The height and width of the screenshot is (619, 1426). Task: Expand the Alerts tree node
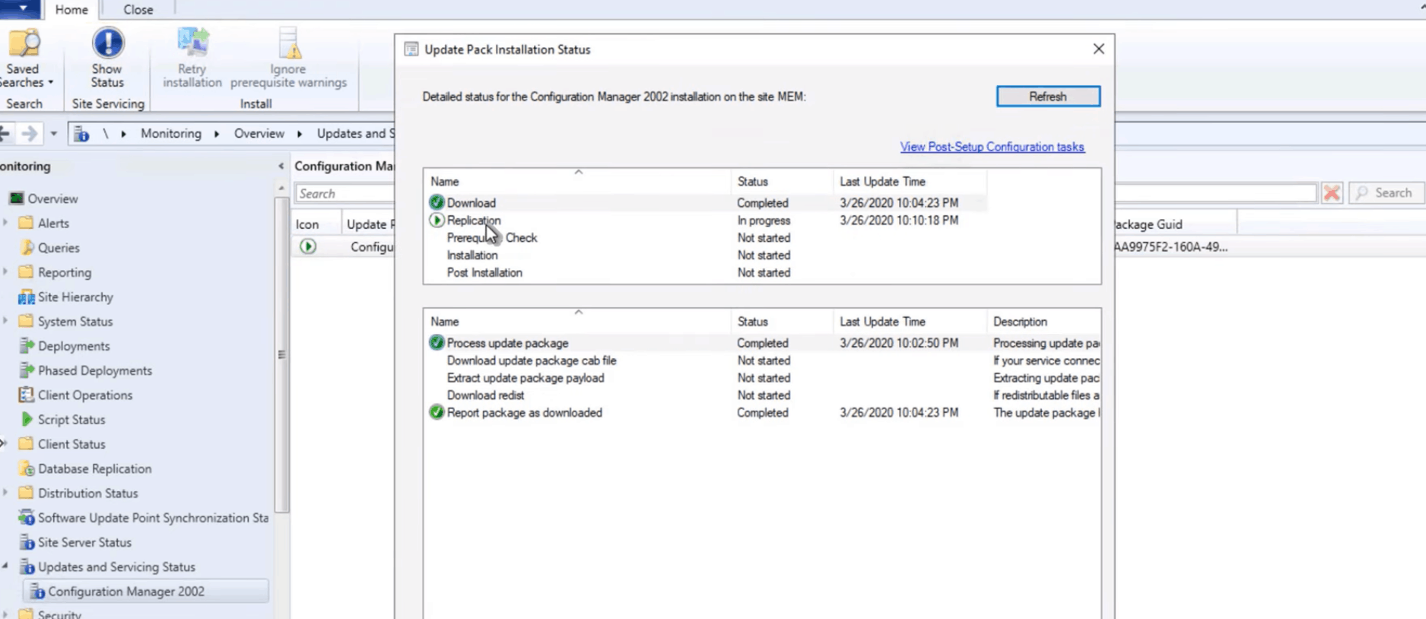click(6, 223)
